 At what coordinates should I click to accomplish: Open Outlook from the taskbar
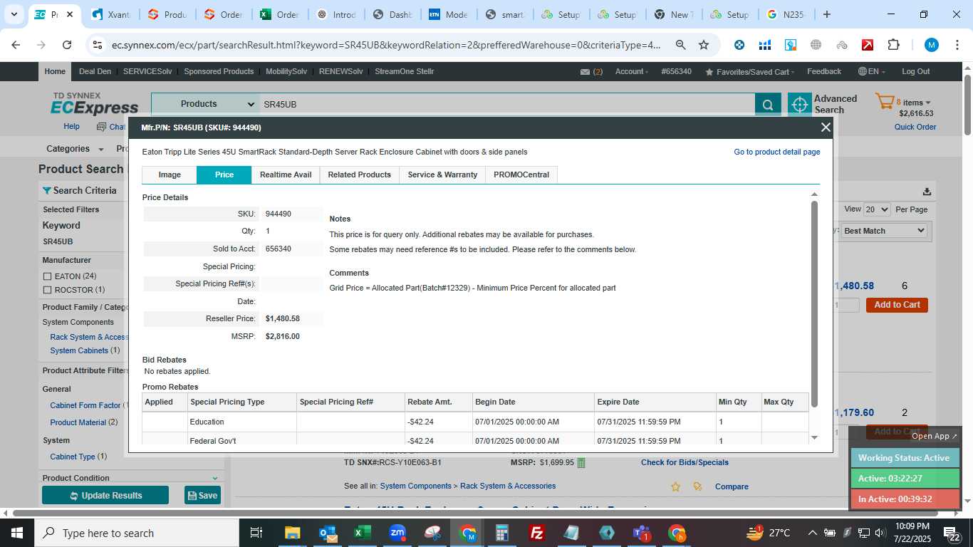click(x=328, y=533)
